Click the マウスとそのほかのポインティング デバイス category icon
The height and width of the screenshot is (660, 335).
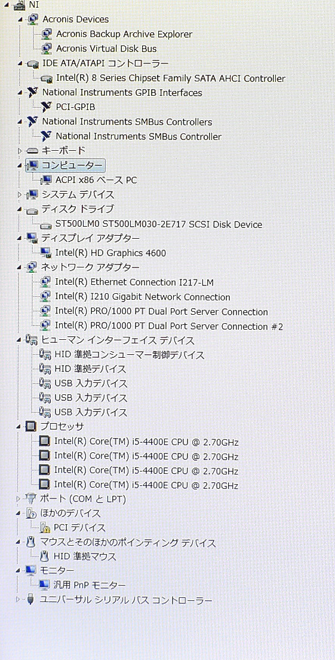31,543
